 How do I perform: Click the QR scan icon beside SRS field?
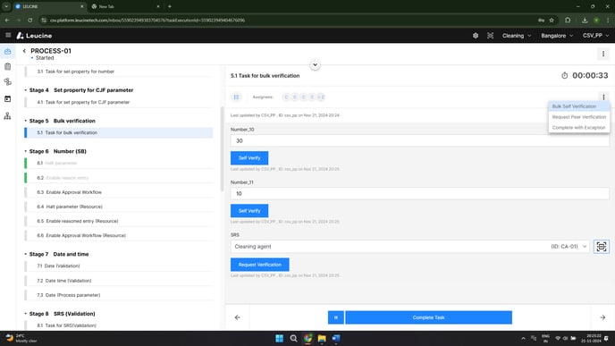coord(602,247)
